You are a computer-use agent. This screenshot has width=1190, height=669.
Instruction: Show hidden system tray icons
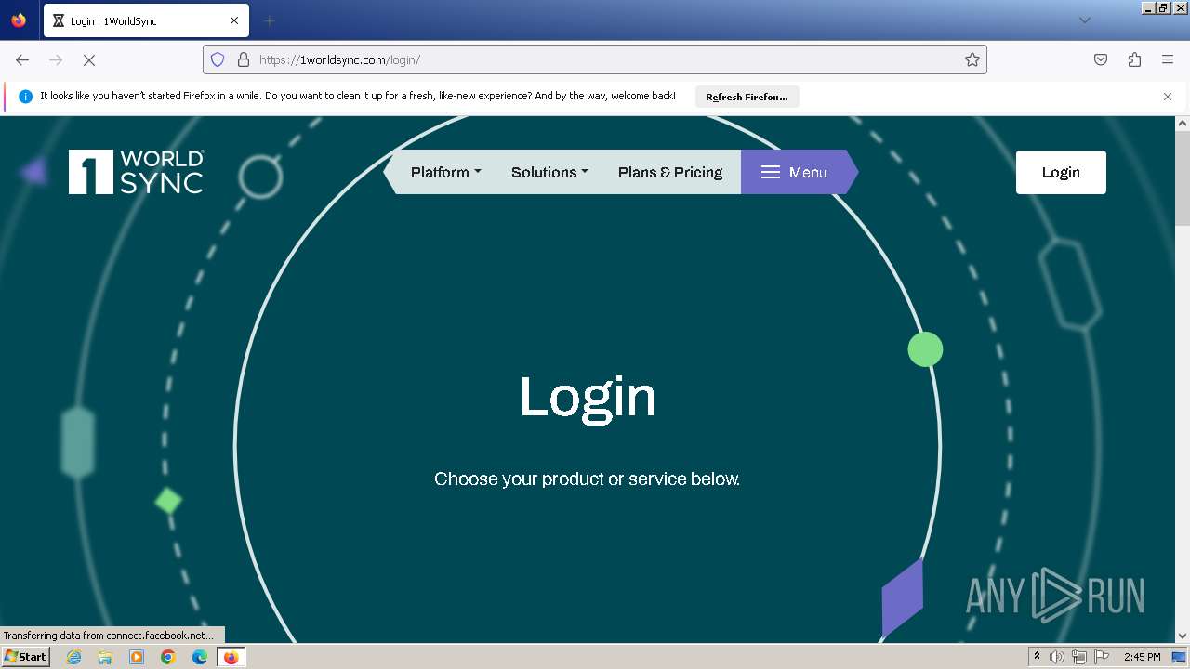click(x=1038, y=657)
